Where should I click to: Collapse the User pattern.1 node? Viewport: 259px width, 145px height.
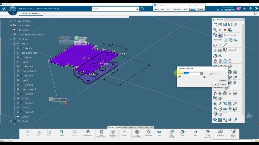[x=14, y=71]
